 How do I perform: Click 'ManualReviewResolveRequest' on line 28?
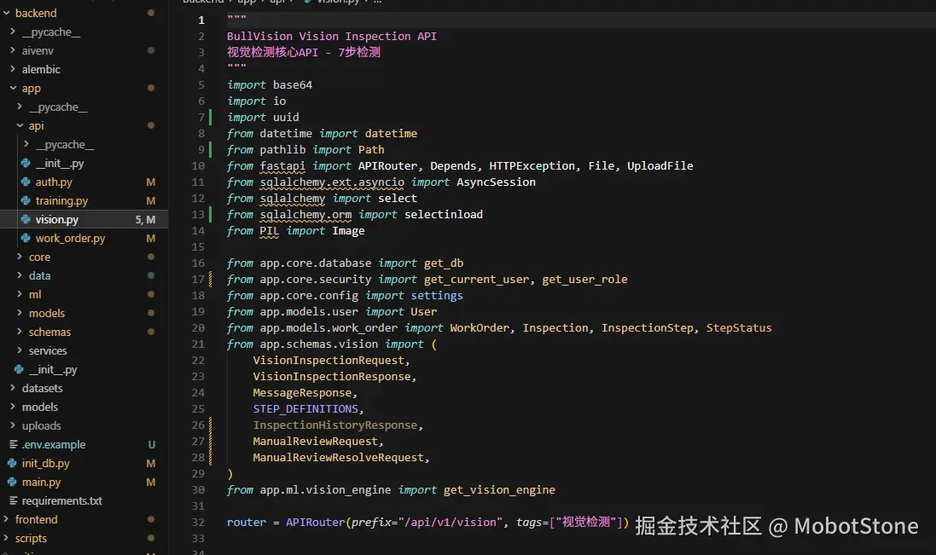click(x=338, y=457)
